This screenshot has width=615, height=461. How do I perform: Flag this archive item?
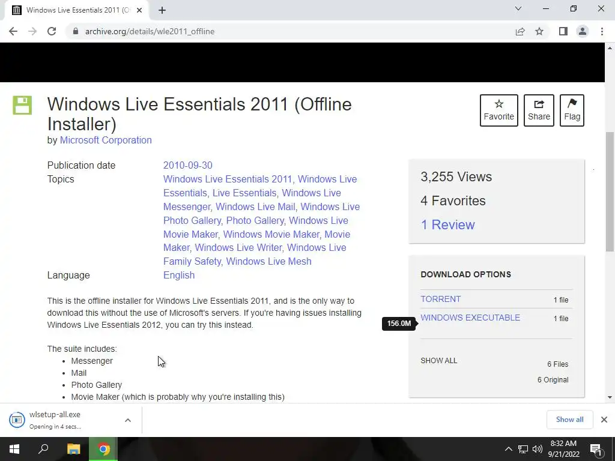click(x=572, y=110)
